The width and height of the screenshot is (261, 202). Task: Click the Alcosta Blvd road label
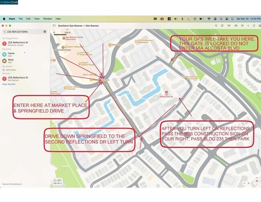pyautogui.click(x=211, y=70)
